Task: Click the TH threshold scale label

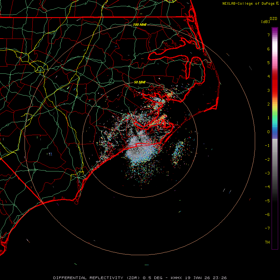Action: 267,242
